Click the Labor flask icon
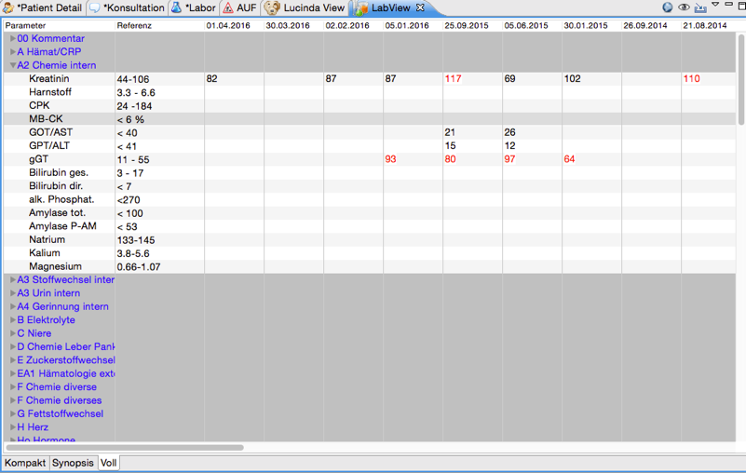 coord(177,7)
